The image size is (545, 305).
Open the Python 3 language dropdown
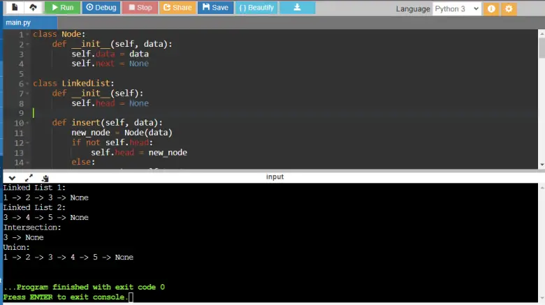[456, 9]
